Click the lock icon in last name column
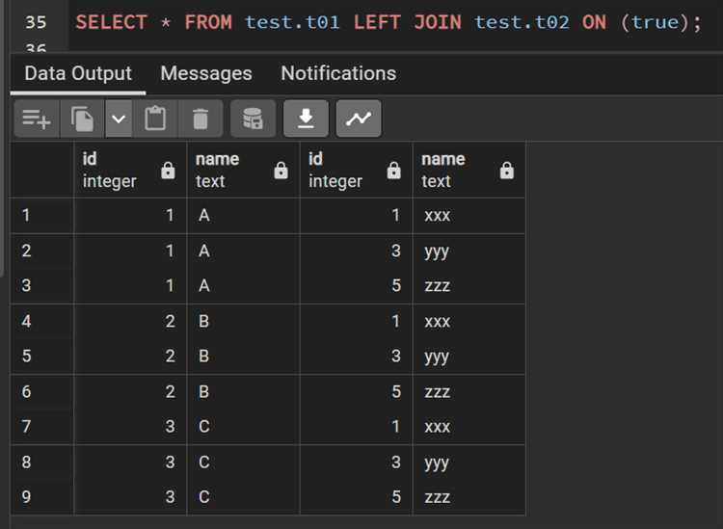 (x=506, y=170)
